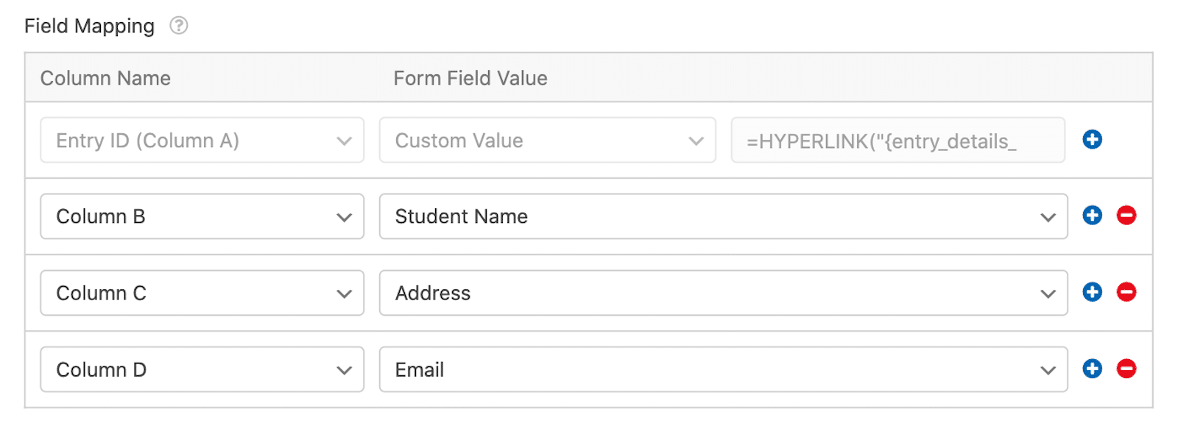Click the Column Name header
Image resolution: width=1178 pixels, height=429 pixels.
(105, 78)
